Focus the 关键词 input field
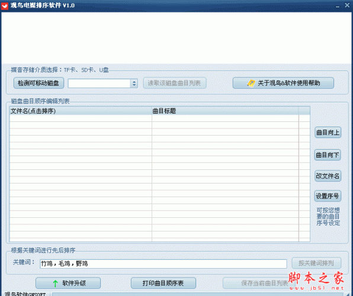This screenshot has height=296, width=353. pyautogui.click(x=163, y=263)
